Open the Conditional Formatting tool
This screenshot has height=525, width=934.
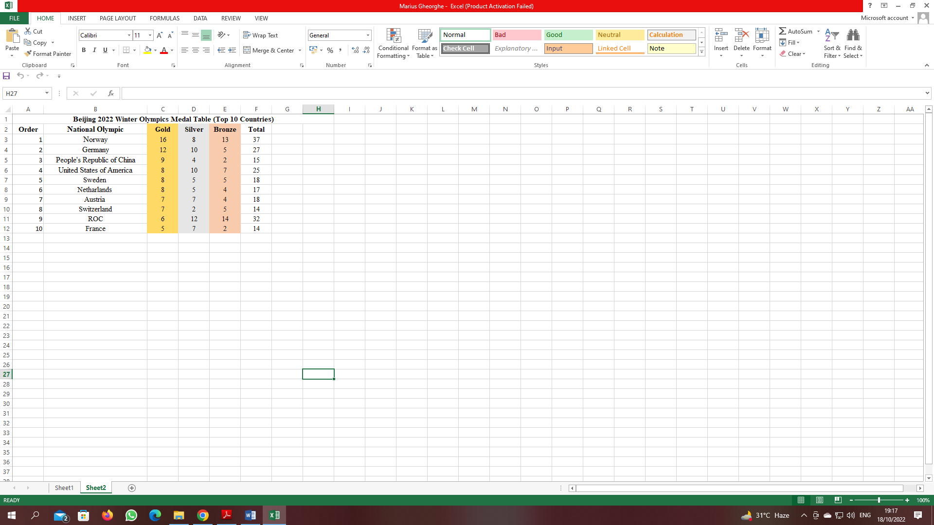(x=393, y=43)
